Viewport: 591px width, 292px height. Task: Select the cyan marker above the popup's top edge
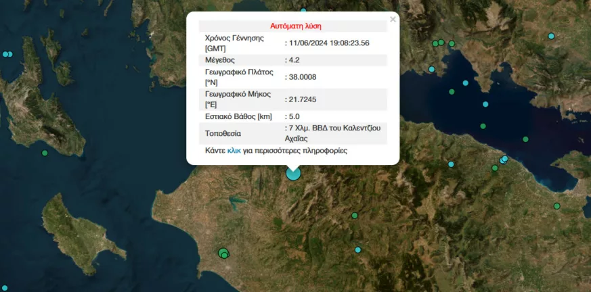click(x=303, y=11)
